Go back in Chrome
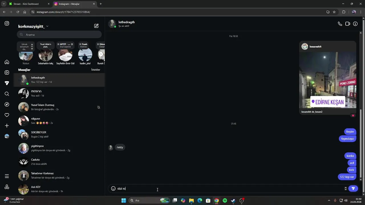 coord(4,12)
